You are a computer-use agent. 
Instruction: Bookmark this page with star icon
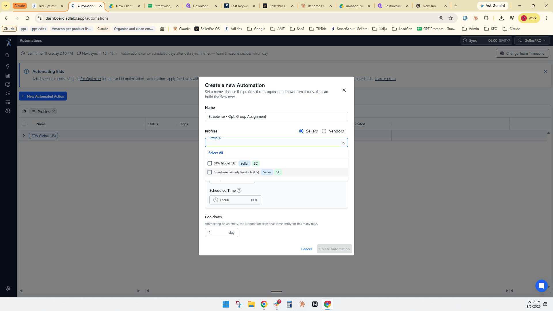(x=451, y=18)
